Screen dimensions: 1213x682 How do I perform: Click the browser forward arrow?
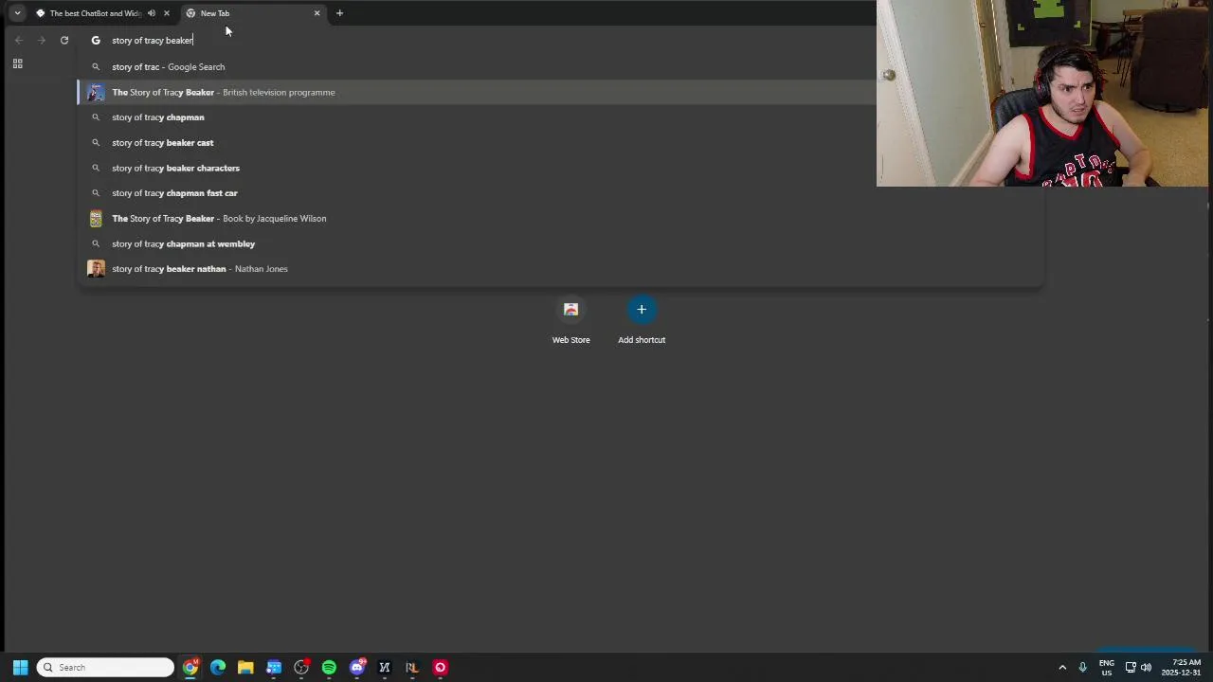coord(42,40)
